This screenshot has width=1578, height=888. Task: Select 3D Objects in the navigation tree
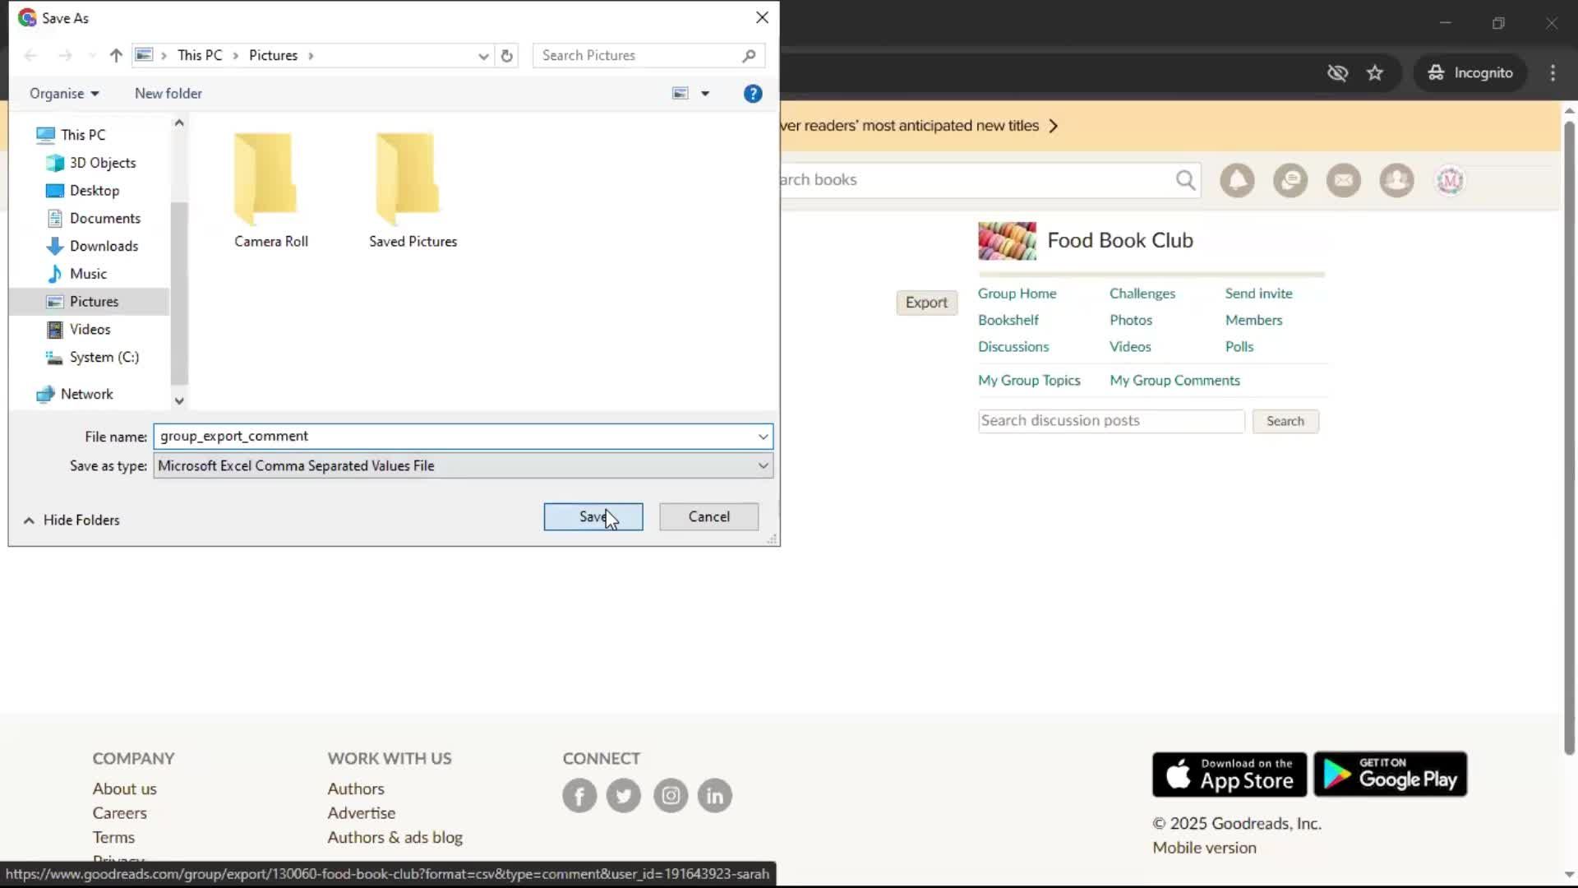[x=103, y=162]
